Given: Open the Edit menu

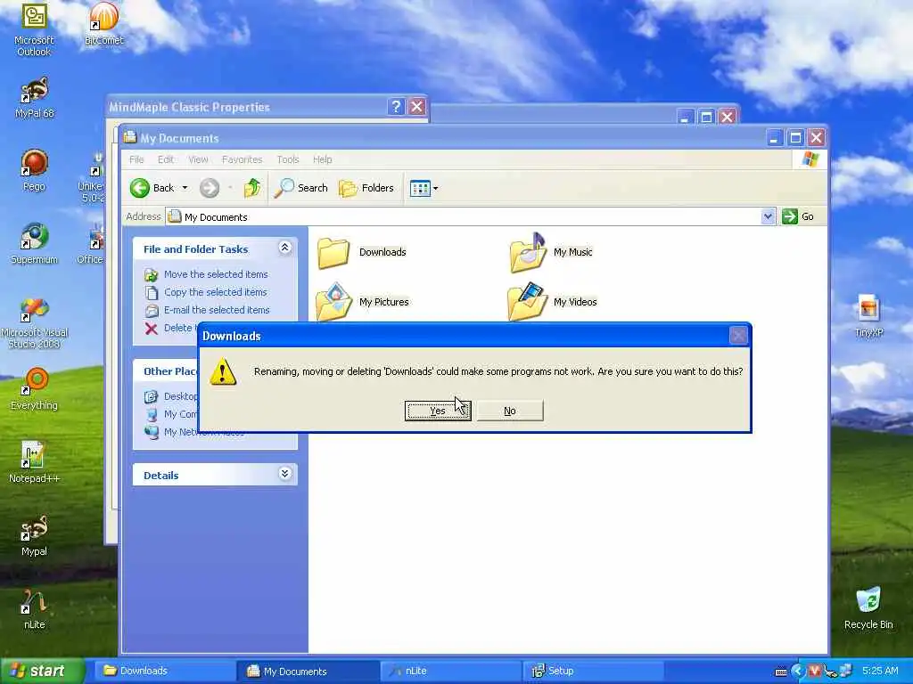Looking at the screenshot, I should [x=165, y=159].
